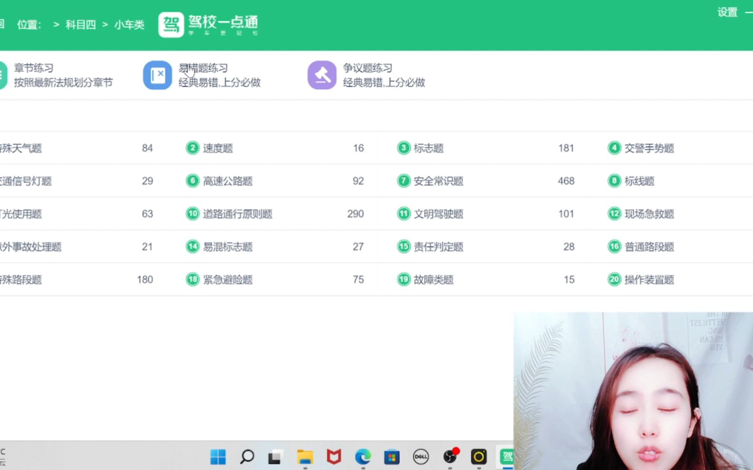Open the 标志题 category
Viewport: 753px width, 470px height.
coord(429,148)
